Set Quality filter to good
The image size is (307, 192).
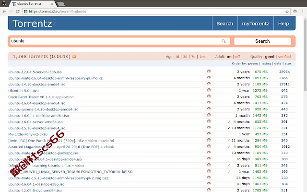270,57
